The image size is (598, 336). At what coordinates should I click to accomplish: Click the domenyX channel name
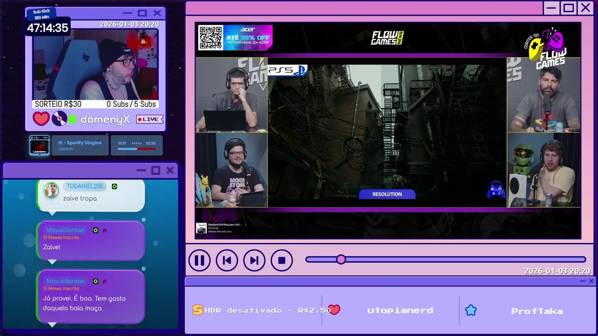[x=105, y=119]
